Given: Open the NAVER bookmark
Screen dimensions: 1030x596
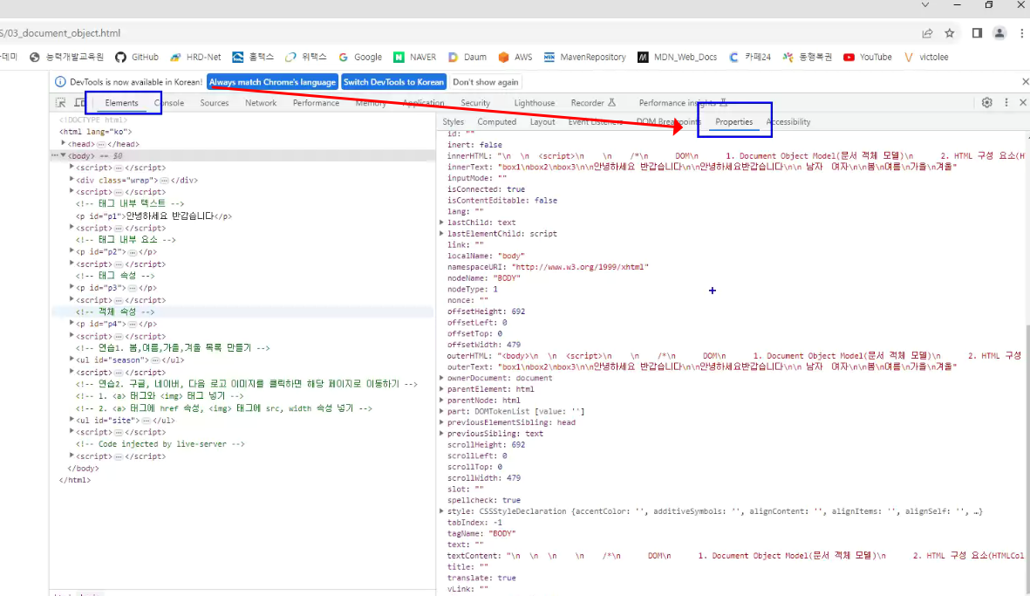Looking at the screenshot, I should point(414,58).
